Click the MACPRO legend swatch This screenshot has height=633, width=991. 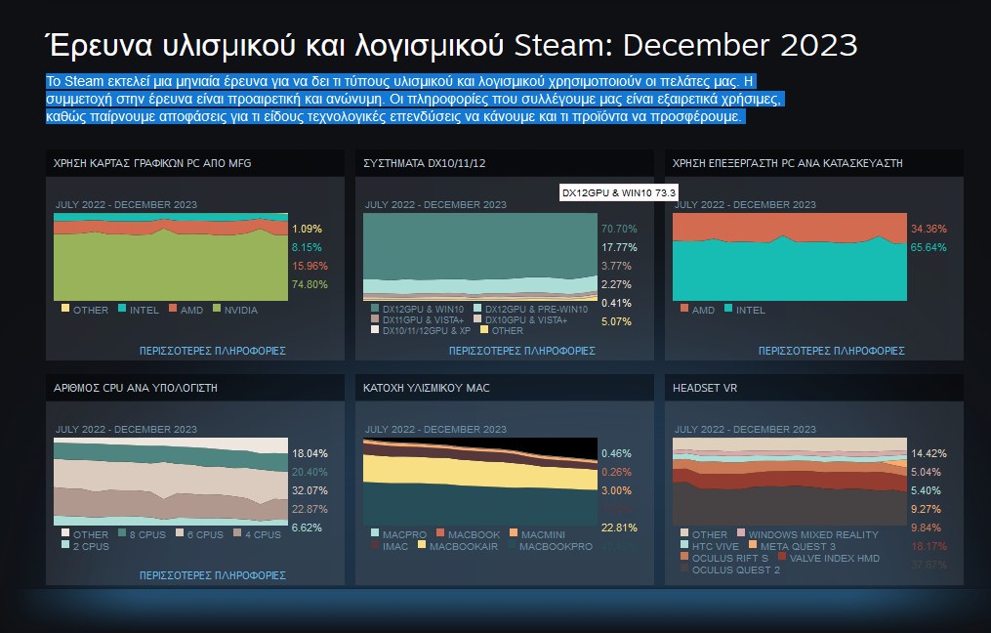pyautogui.click(x=375, y=532)
